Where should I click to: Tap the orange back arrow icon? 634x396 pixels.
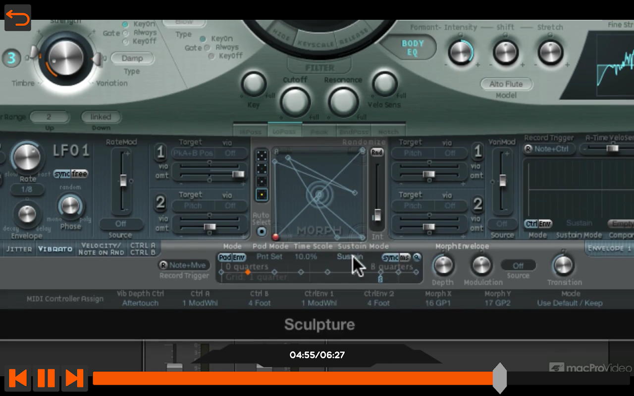coord(18,18)
